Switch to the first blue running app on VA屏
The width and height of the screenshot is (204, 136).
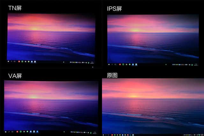click(x=31, y=132)
